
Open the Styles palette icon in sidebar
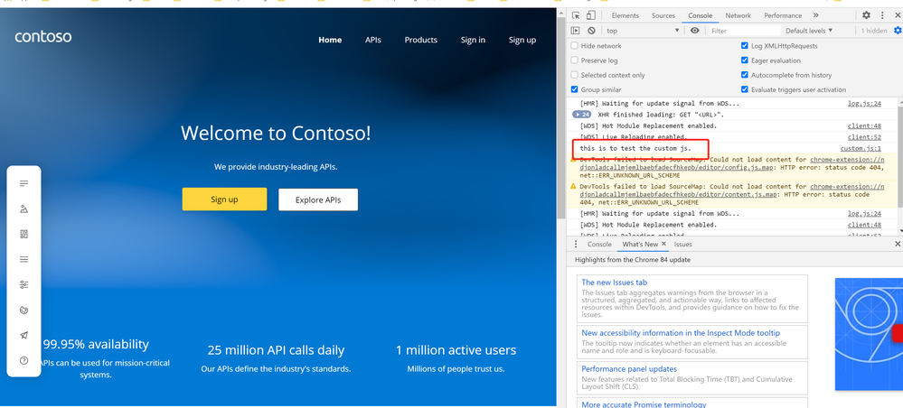pyautogui.click(x=24, y=311)
